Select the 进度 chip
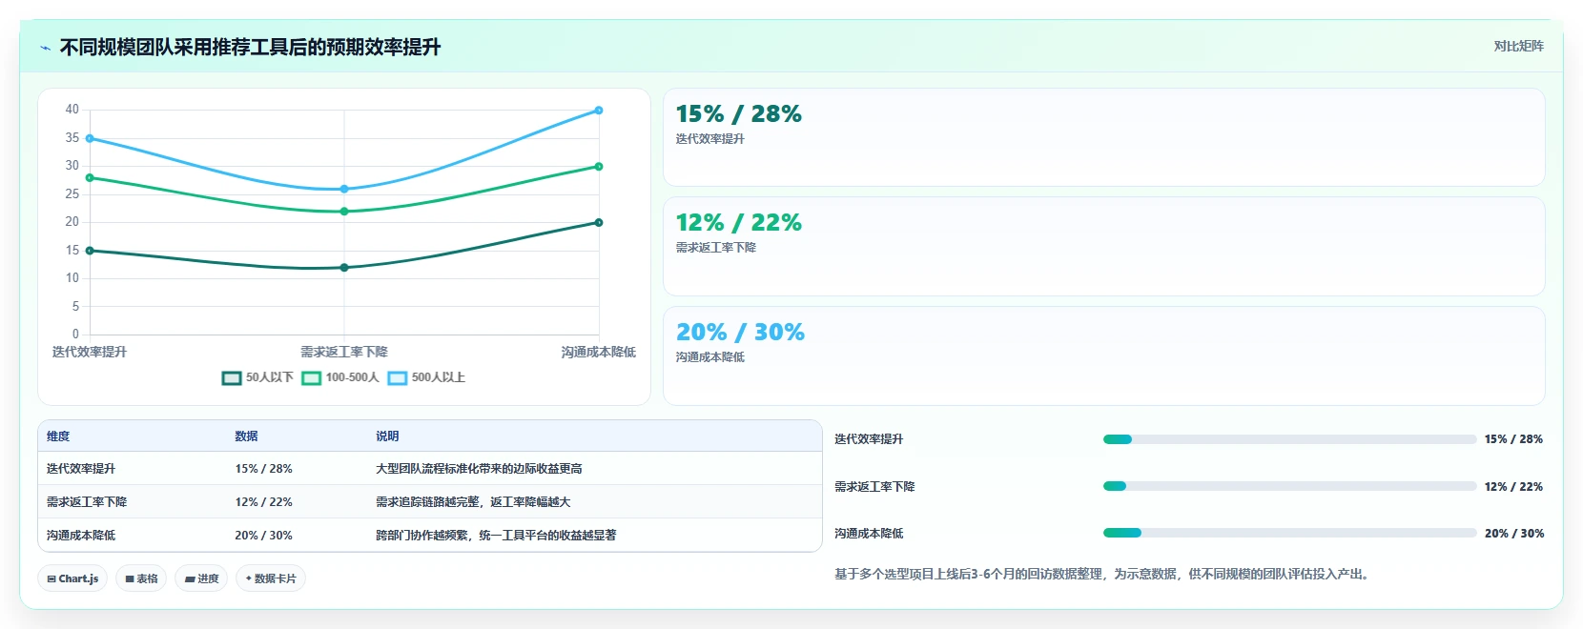The image size is (1583, 629). pyautogui.click(x=201, y=578)
